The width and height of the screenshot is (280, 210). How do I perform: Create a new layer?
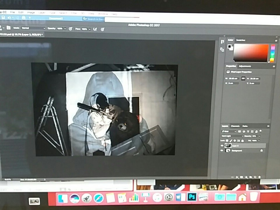point(255,177)
